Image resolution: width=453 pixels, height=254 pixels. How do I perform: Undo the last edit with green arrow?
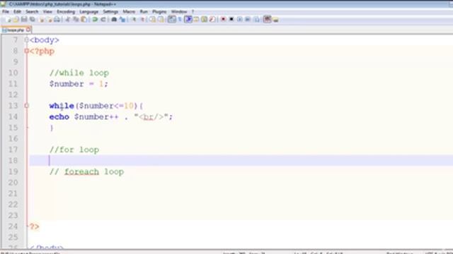pyautogui.click(x=95, y=20)
